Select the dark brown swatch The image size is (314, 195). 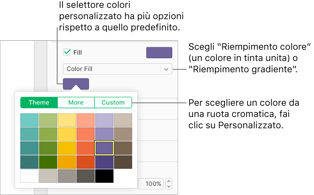pos(123,162)
